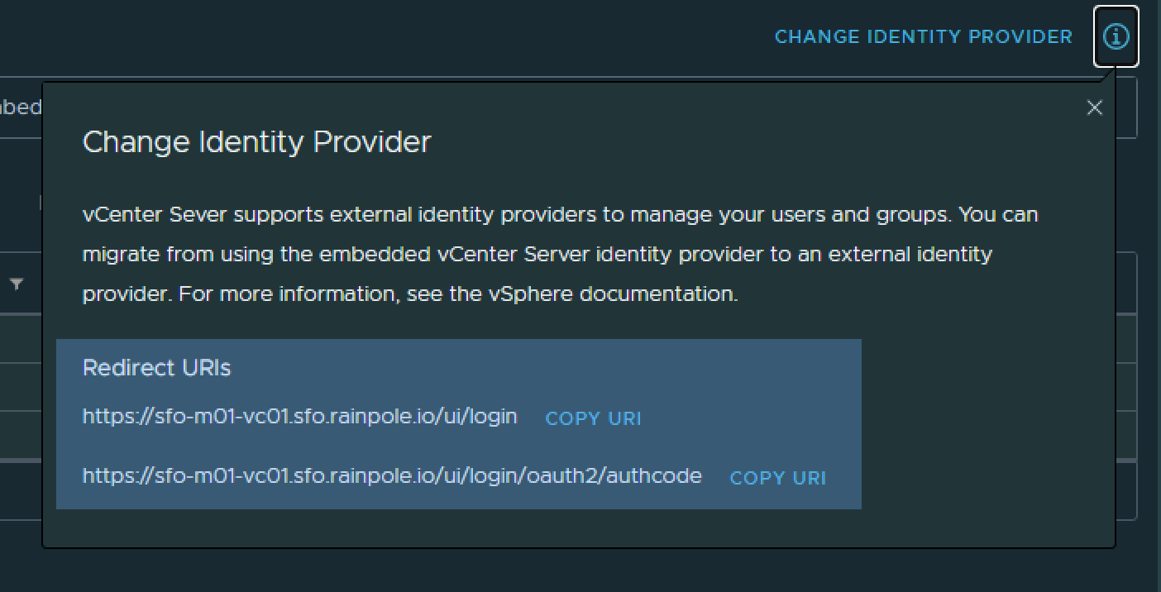Click the table footer row at the bottom left
Screen dimensions: 1161x592
coord(21,489)
